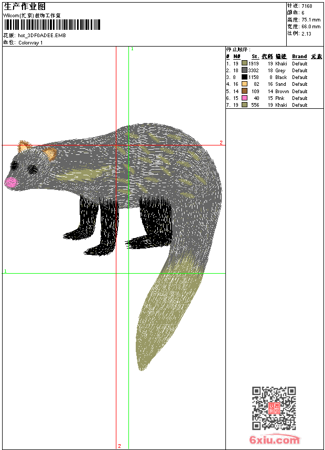The width and height of the screenshot is (325, 450).
Task: Click the Colorway 1 label
Action: 30,43
